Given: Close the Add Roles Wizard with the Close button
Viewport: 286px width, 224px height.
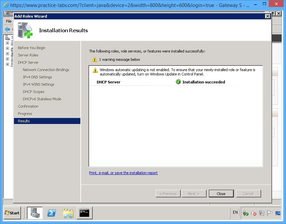Looking at the screenshot, I should click(221, 193).
